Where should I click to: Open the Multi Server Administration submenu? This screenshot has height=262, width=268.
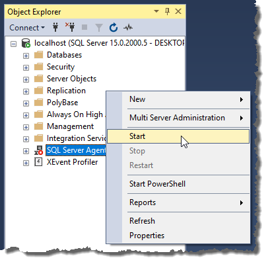click(x=178, y=118)
